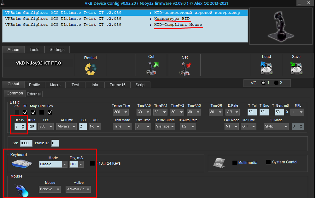The height and width of the screenshot is (198, 316).
Task: Click the SD value field
Action: click(83, 126)
